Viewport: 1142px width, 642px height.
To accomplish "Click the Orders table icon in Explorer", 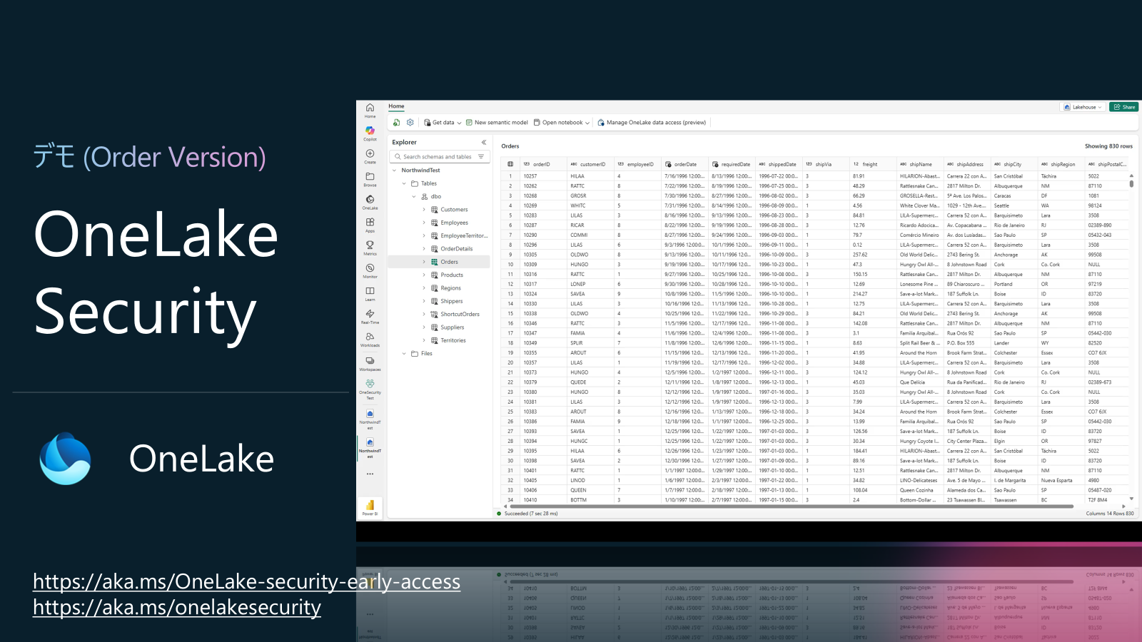I will coord(434,262).
